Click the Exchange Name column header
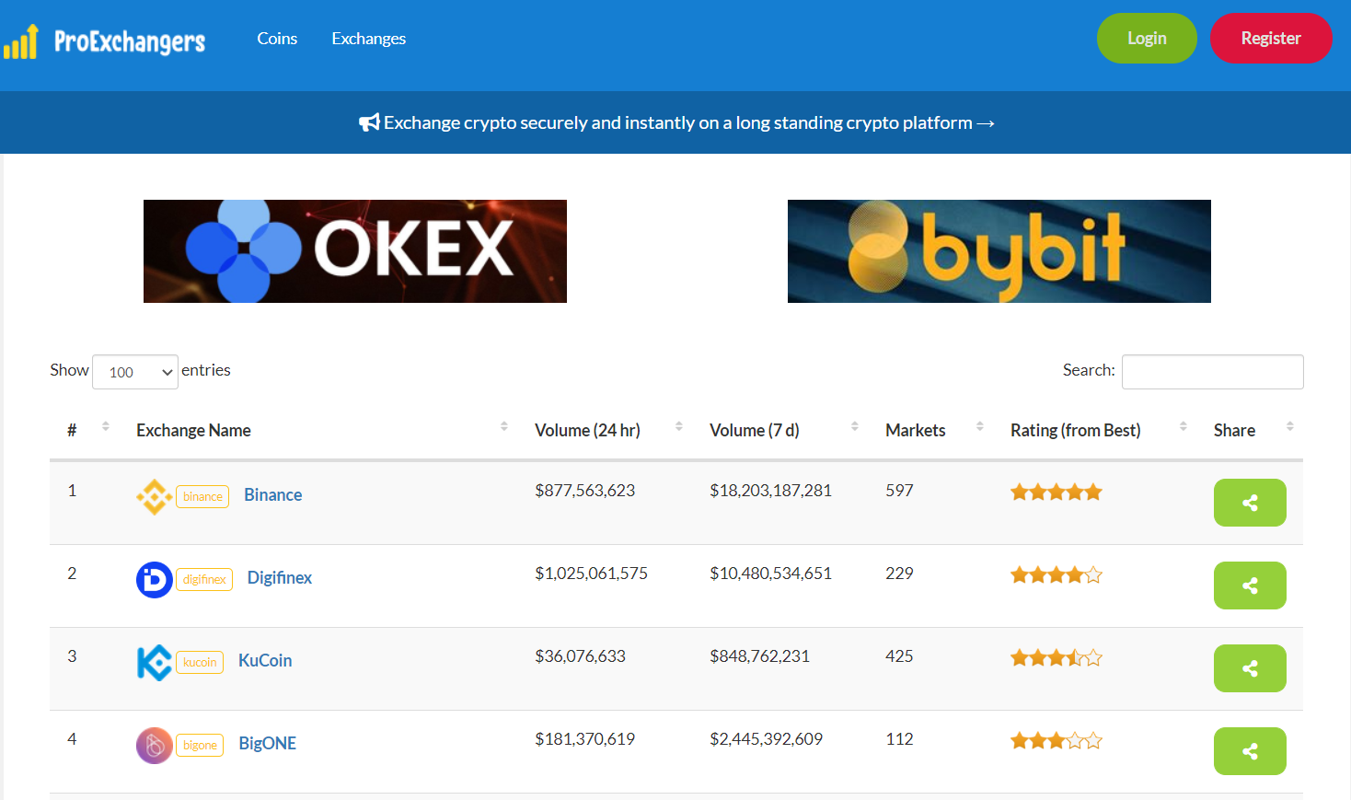 (x=193, y=430)
